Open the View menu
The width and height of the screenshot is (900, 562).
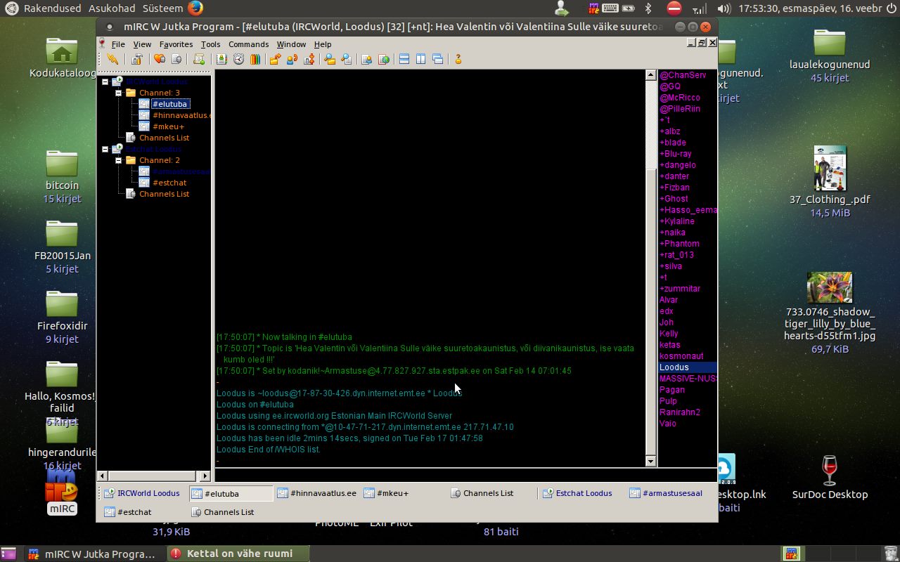tap(142, 44)
